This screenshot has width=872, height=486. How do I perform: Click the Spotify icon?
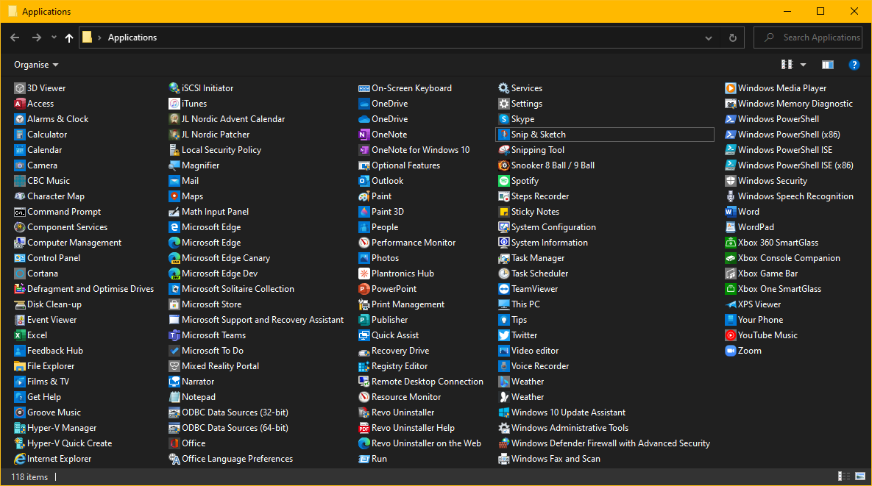[503, 181]
